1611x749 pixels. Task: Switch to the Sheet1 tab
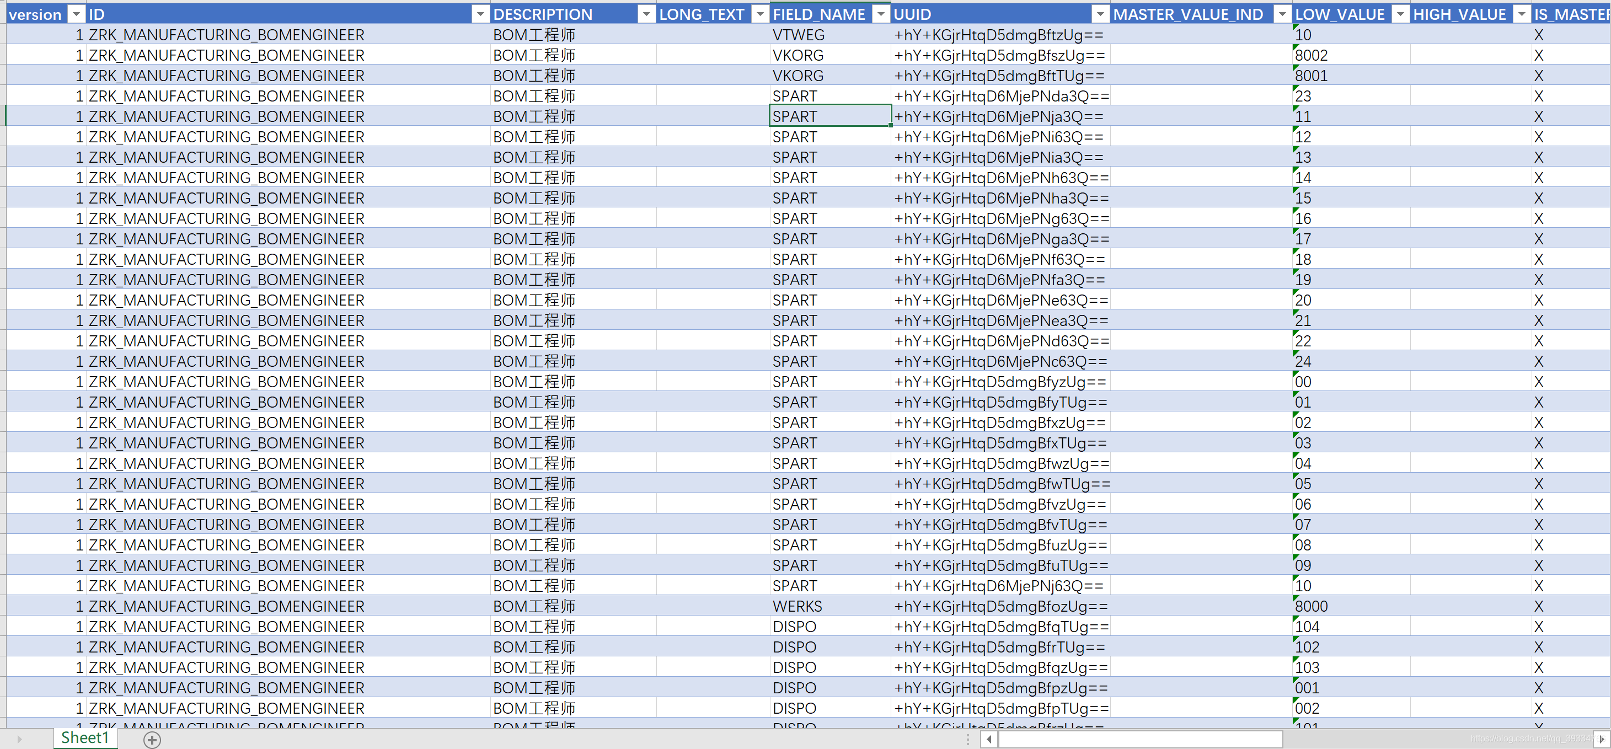pos(85,738)
